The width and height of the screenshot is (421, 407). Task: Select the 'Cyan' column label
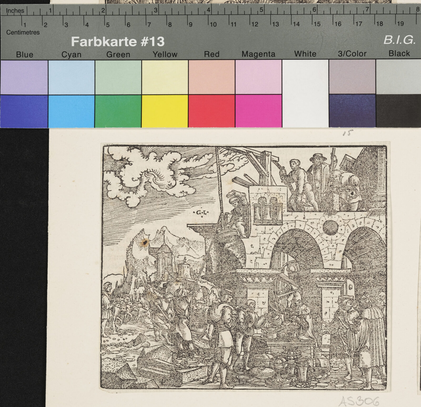[x=71, y=55]
